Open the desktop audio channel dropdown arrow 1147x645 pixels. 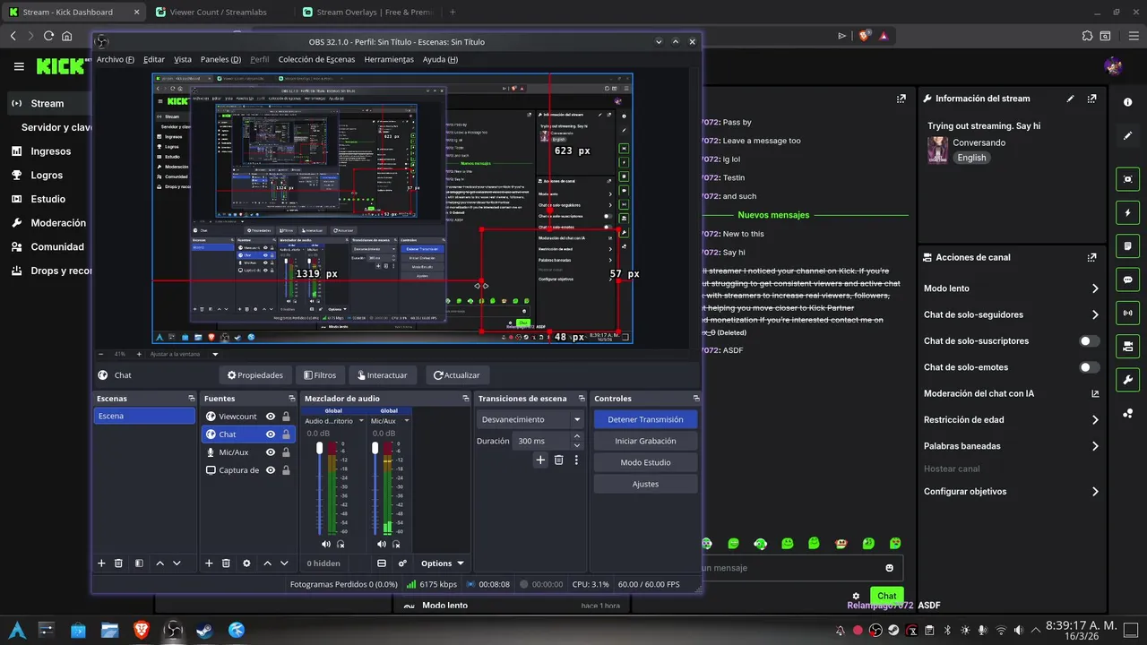point(362,421)
